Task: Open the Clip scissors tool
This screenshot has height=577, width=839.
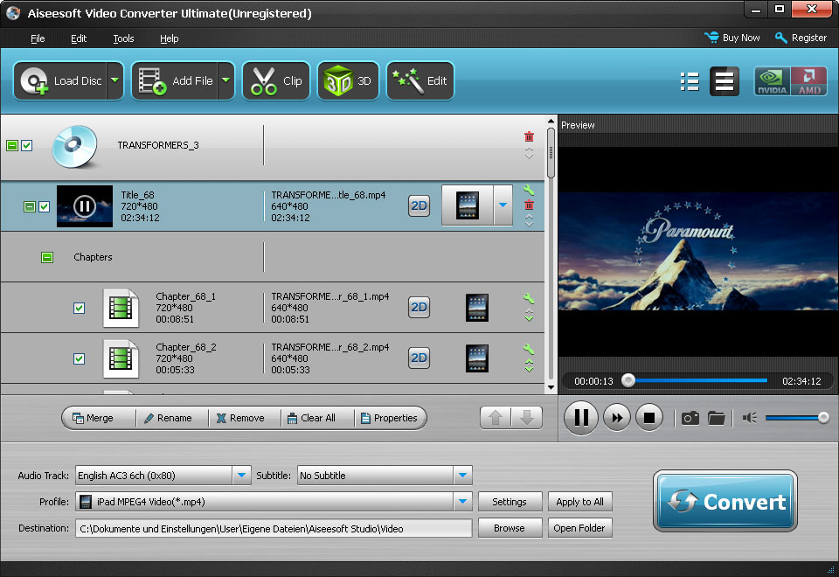Action: click(x=276, y=80)
